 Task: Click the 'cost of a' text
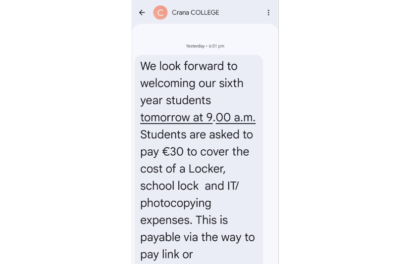click(162, 169)
